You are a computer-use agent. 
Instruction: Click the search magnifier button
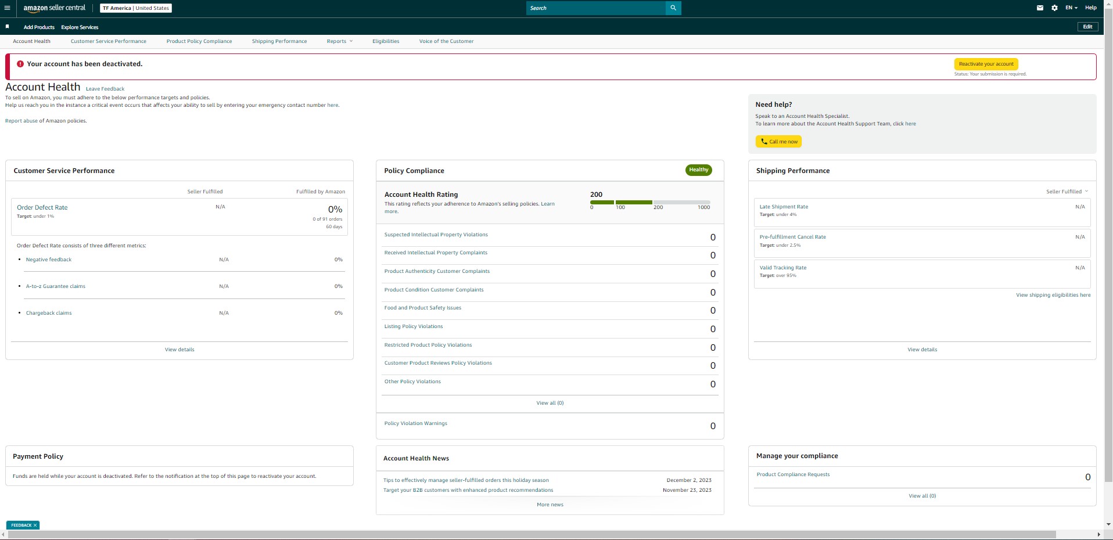[673, 8]
